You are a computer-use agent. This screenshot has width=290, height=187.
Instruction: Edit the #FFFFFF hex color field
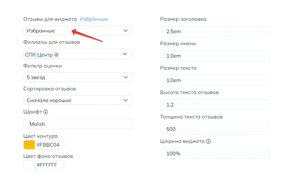(50, 165)
